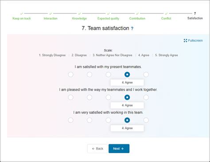
Task: Click the statement about teammates working together
Action: (108, 90)
